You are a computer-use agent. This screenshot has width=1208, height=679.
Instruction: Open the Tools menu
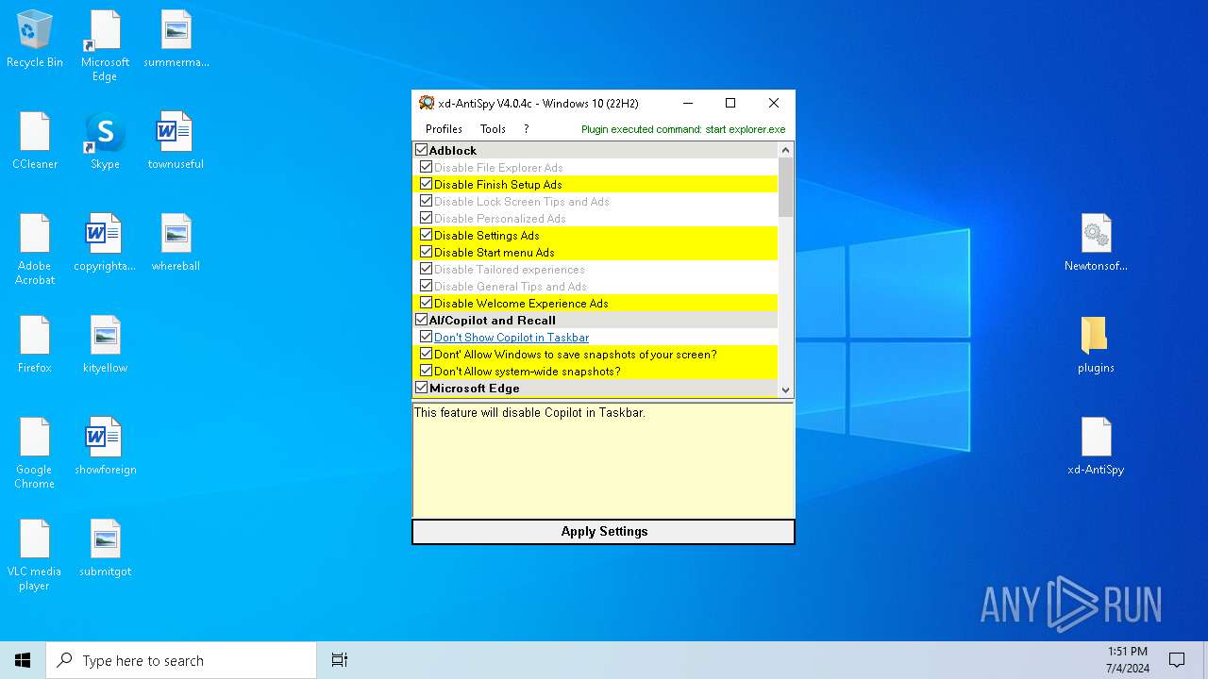[493, 129]
